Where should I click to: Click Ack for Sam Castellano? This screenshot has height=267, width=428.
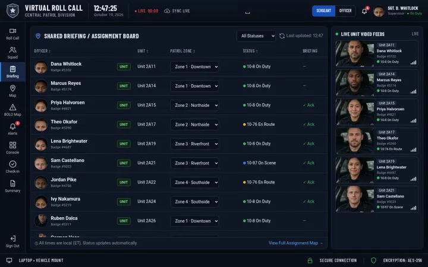(x=309, y=163)
